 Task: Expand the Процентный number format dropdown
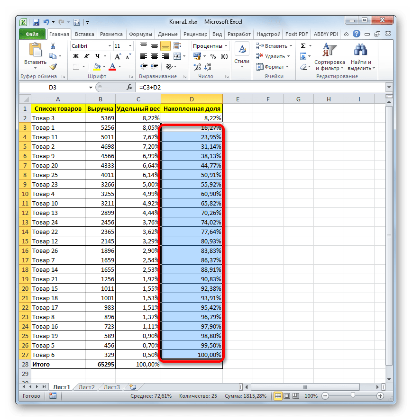[x=226, y=46]
